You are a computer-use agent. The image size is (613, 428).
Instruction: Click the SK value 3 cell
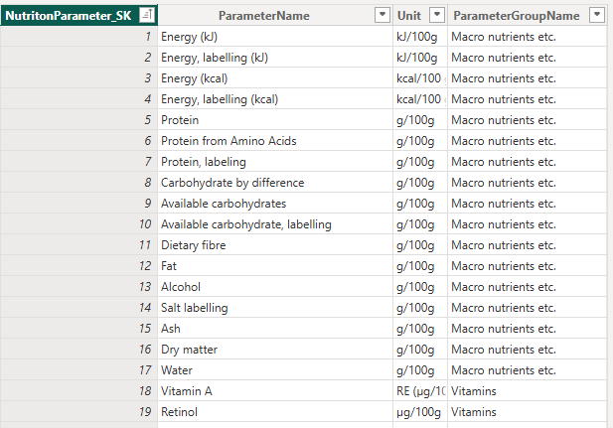(x=78, y=78)
